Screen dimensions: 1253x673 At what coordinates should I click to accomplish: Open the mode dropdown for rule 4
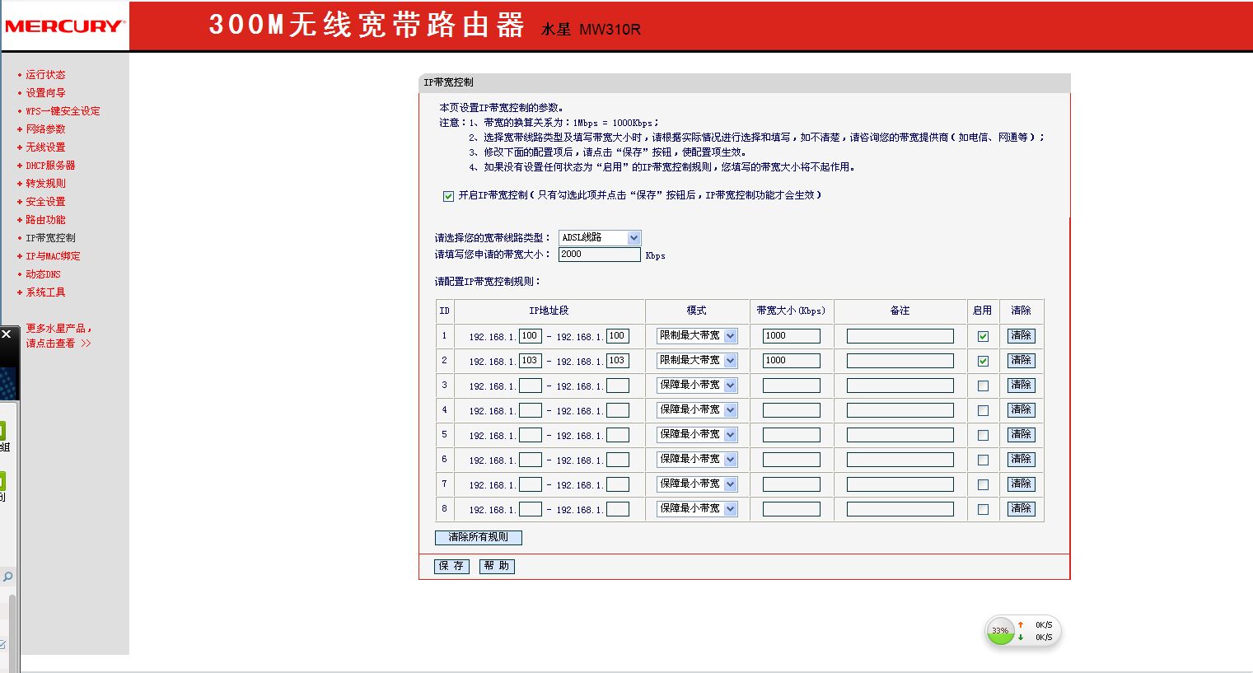697,410
